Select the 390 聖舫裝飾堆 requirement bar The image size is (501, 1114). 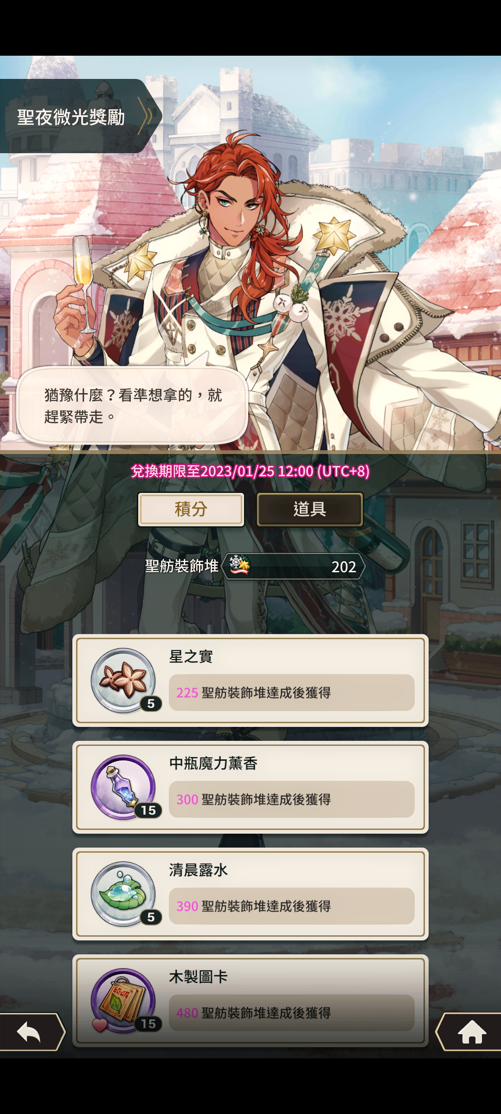(291, 906)
